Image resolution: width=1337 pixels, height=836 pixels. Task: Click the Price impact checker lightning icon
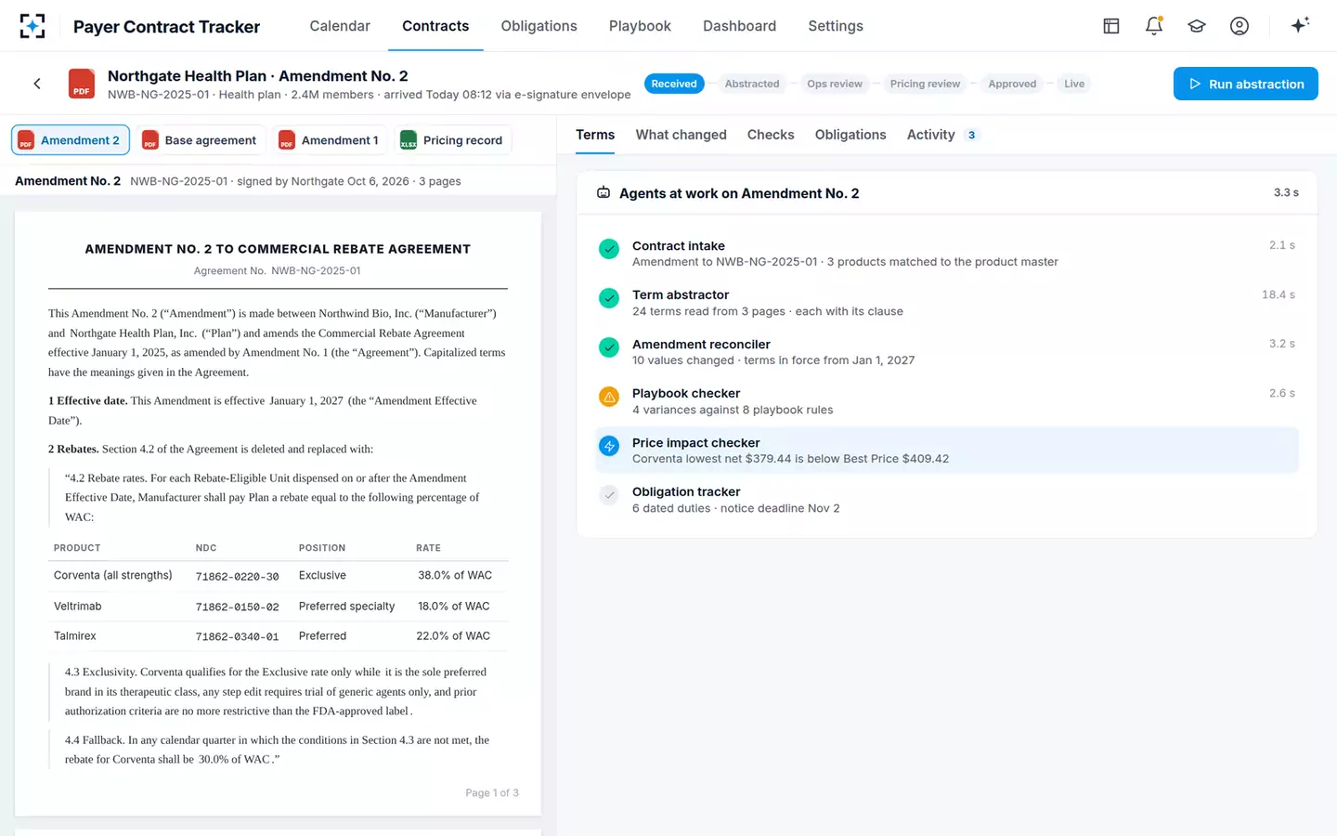609,446
